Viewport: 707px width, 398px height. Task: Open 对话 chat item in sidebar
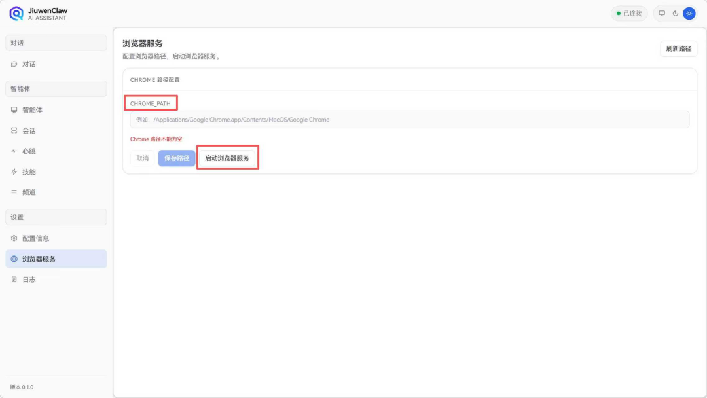(56, 64)
